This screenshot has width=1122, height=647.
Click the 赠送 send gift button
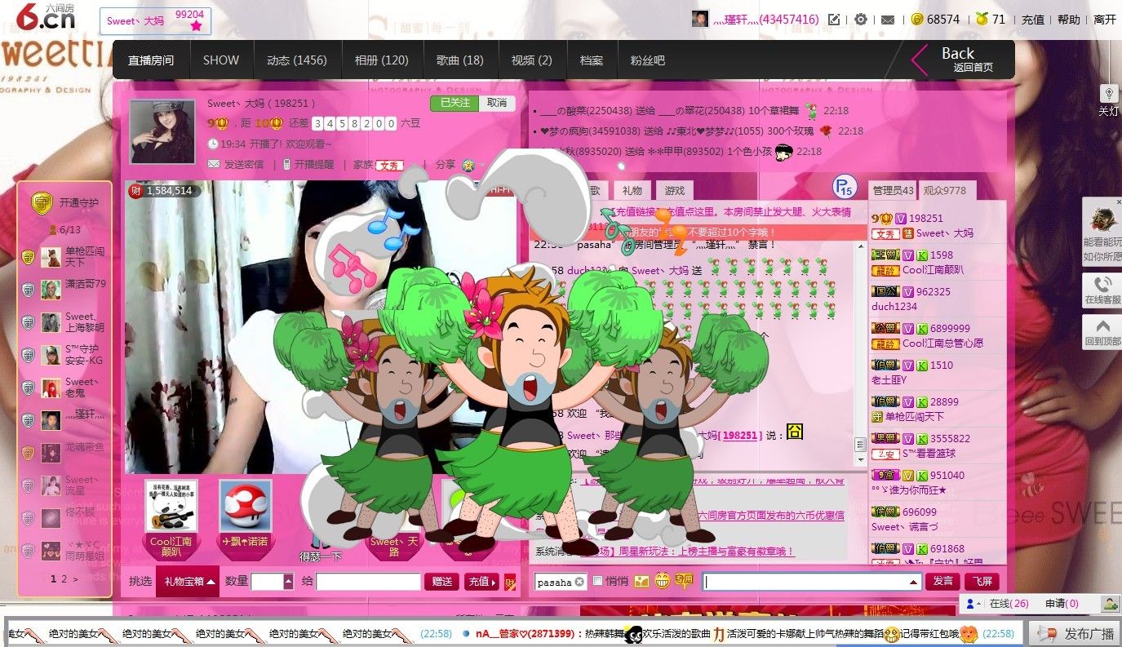point(441,582)
